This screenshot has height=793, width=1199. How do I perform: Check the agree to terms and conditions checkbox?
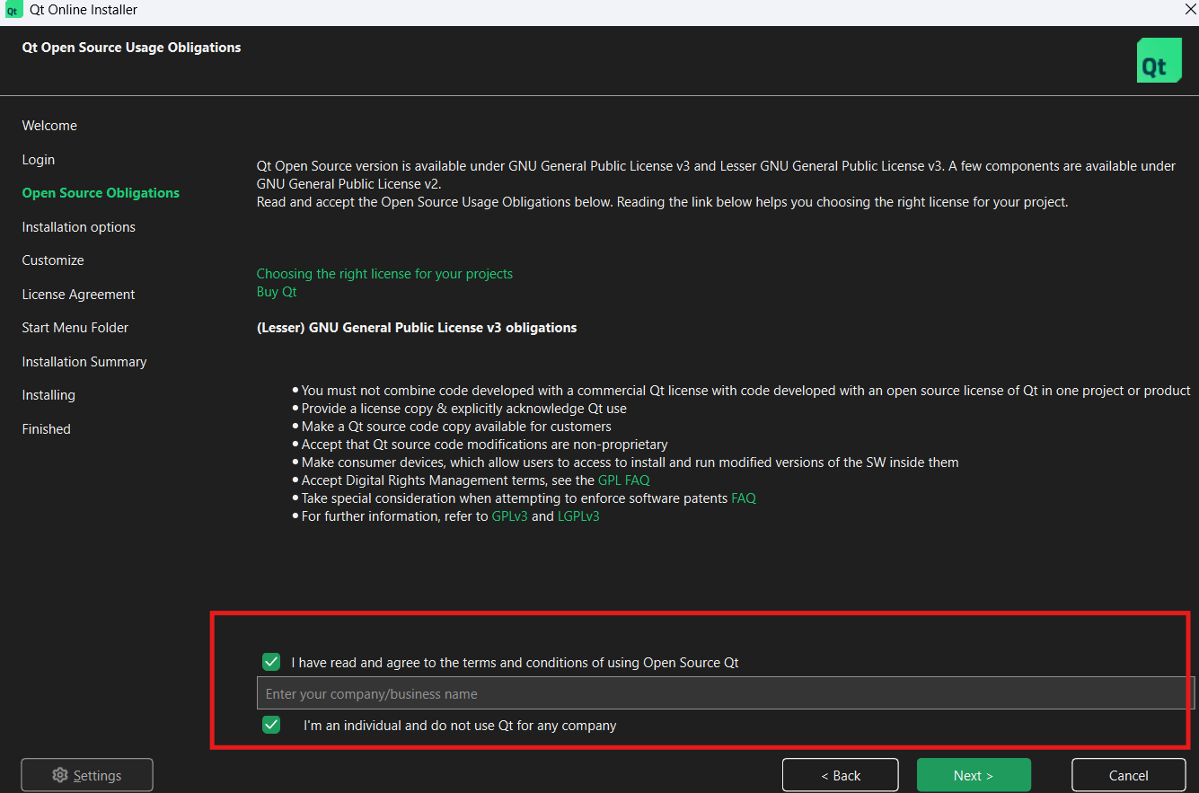(x=271, y=662)
